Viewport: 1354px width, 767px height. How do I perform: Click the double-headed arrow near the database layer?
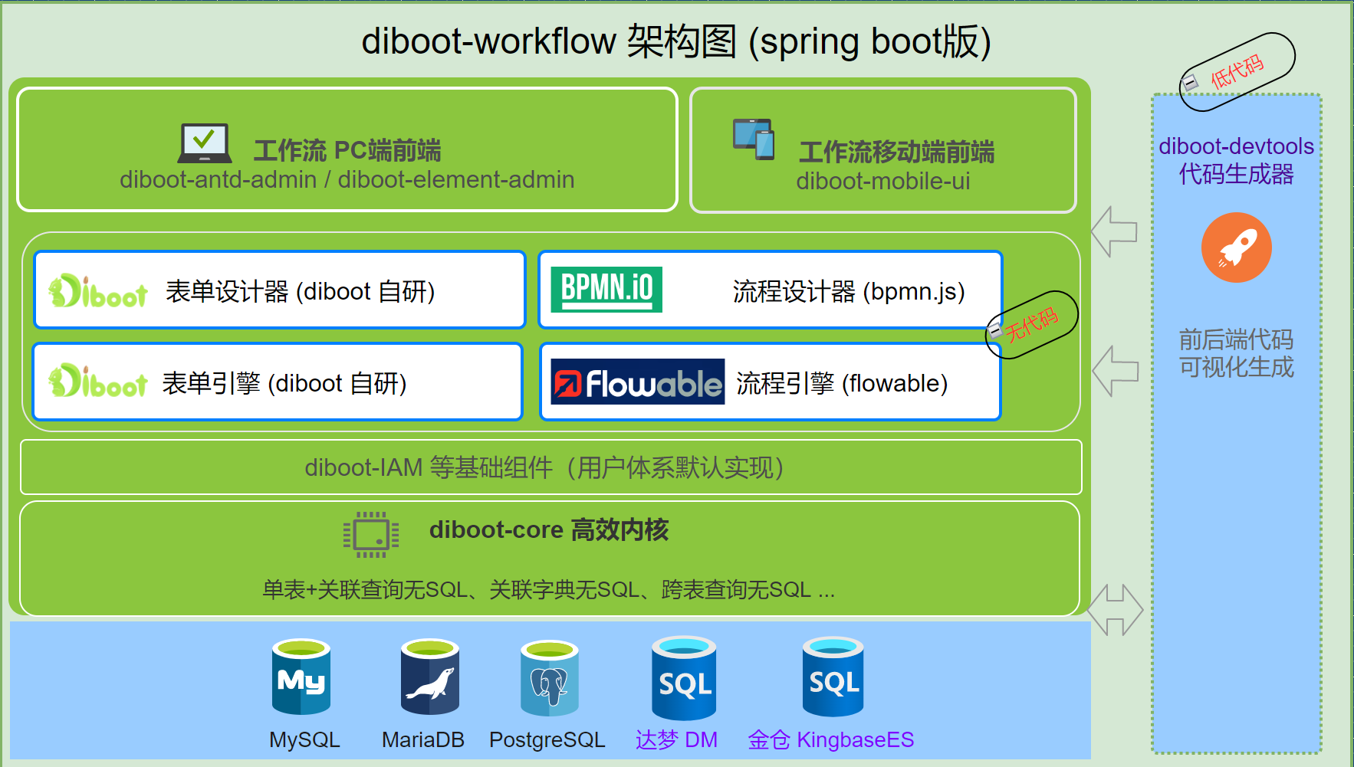pos(1115,610)
